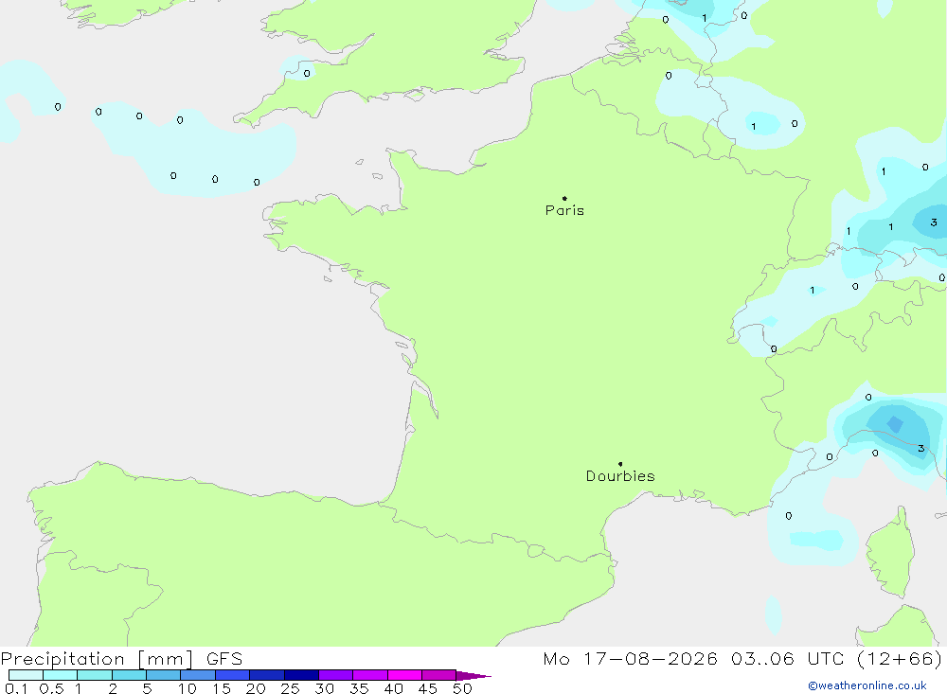Screen dimensions: 947x694
Task: Pick the 45–50 mm legend color swatch
Action: click(438, 675)
